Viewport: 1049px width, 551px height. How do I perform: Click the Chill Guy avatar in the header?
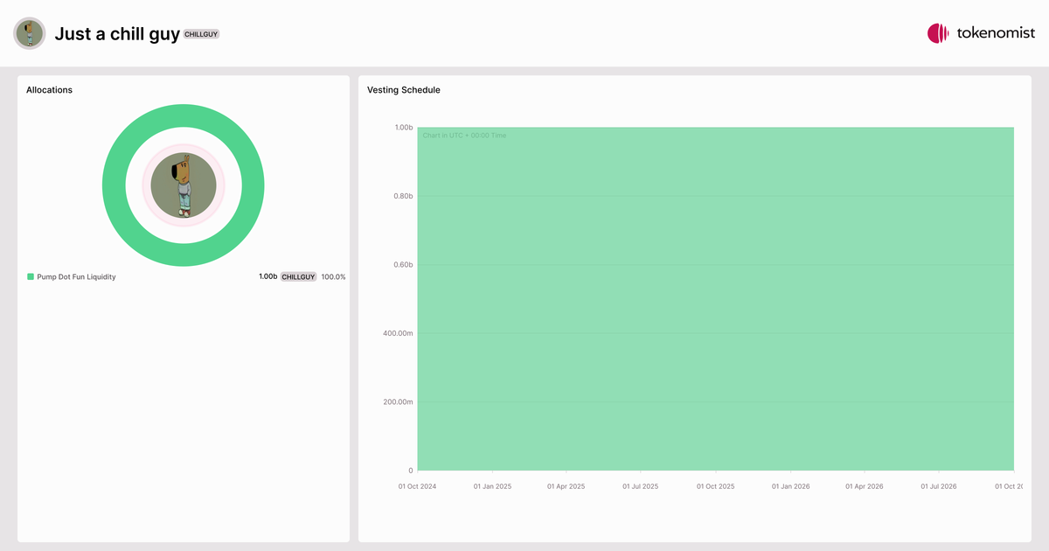tap(30, 33)
